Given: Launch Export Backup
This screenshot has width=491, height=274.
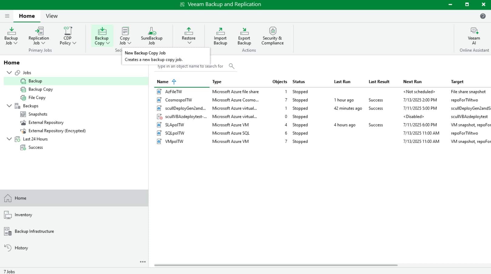Looking at the screenshot, I should [244, 36].
